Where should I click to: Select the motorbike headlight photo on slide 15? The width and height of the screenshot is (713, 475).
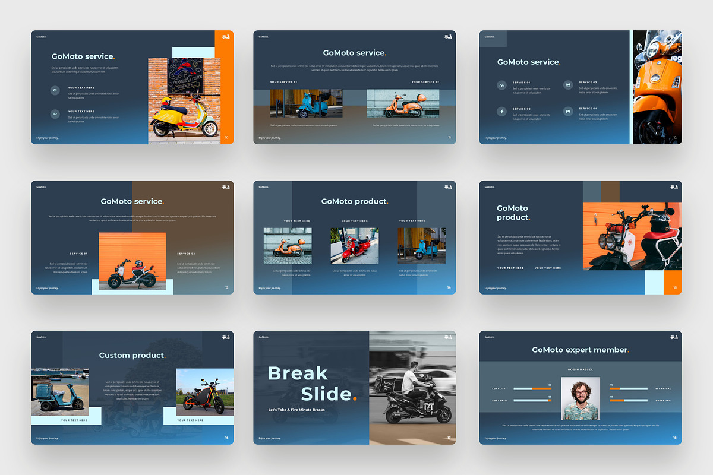[x=632, y=237]
